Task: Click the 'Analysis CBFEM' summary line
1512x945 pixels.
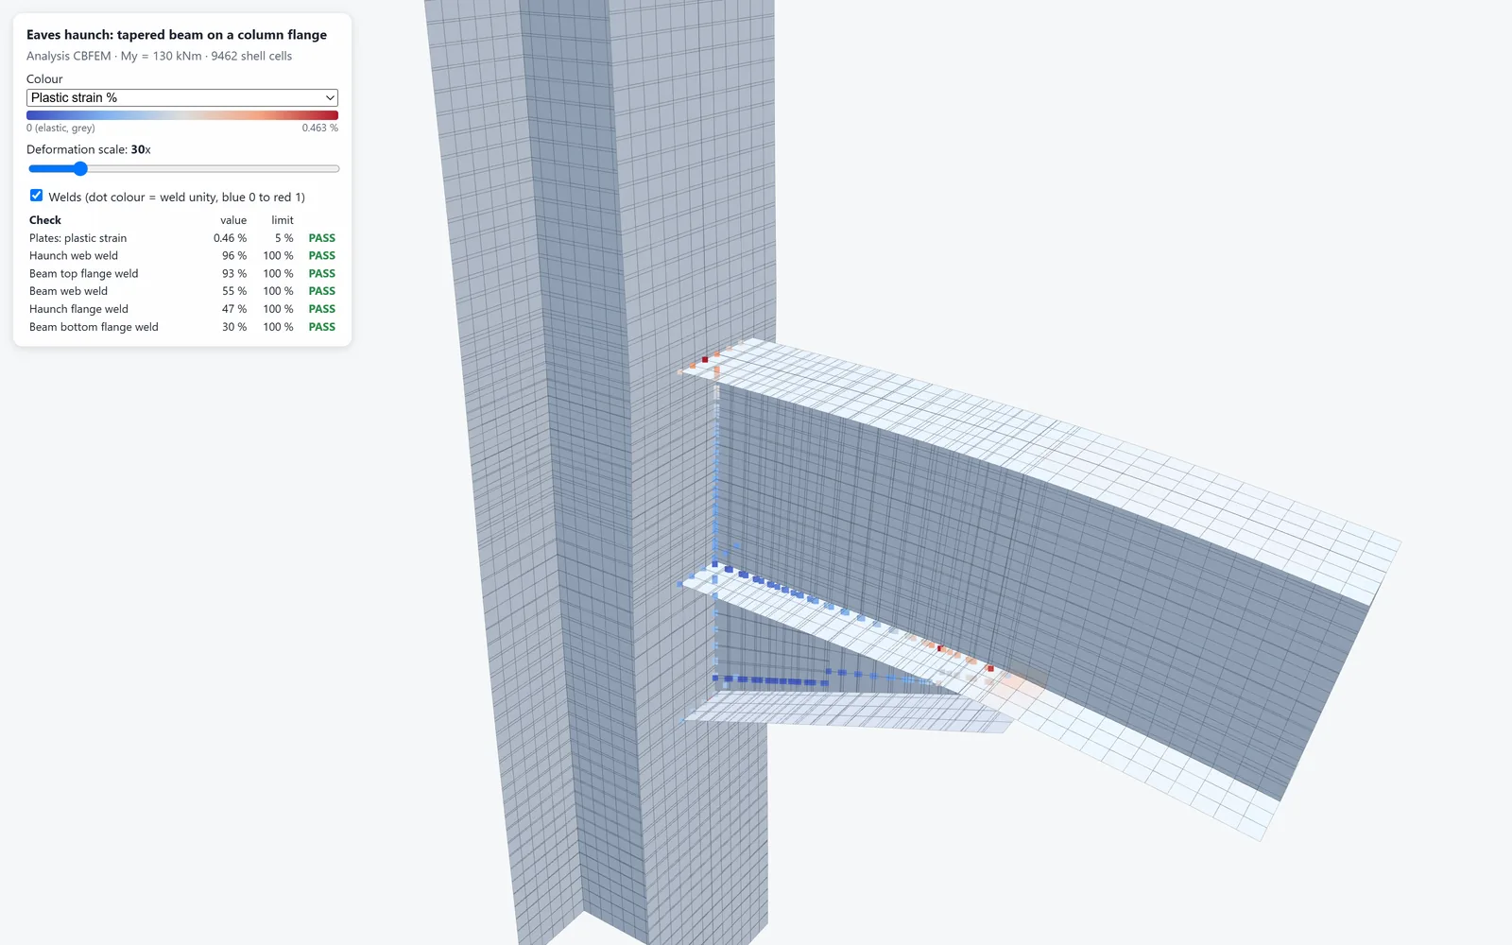Action: click(x=159, y=56)
